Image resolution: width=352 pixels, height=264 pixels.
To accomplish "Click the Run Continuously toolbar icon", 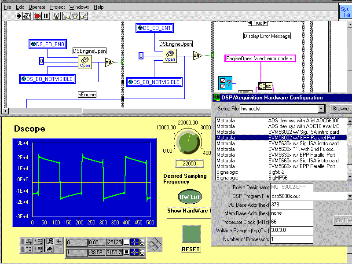I will click(27, 16).
